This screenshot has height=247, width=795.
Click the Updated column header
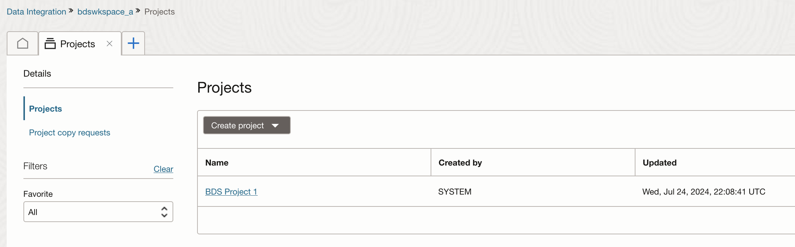click(x=659, y=163)
